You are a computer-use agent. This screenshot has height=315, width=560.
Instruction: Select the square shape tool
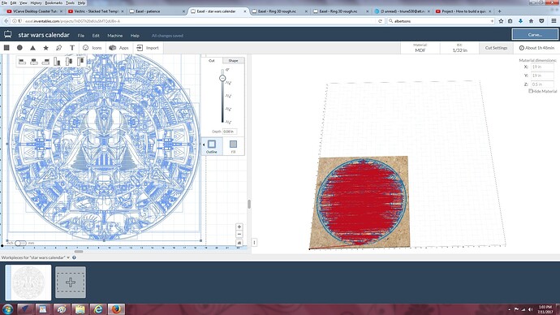[x=6, y=48]
